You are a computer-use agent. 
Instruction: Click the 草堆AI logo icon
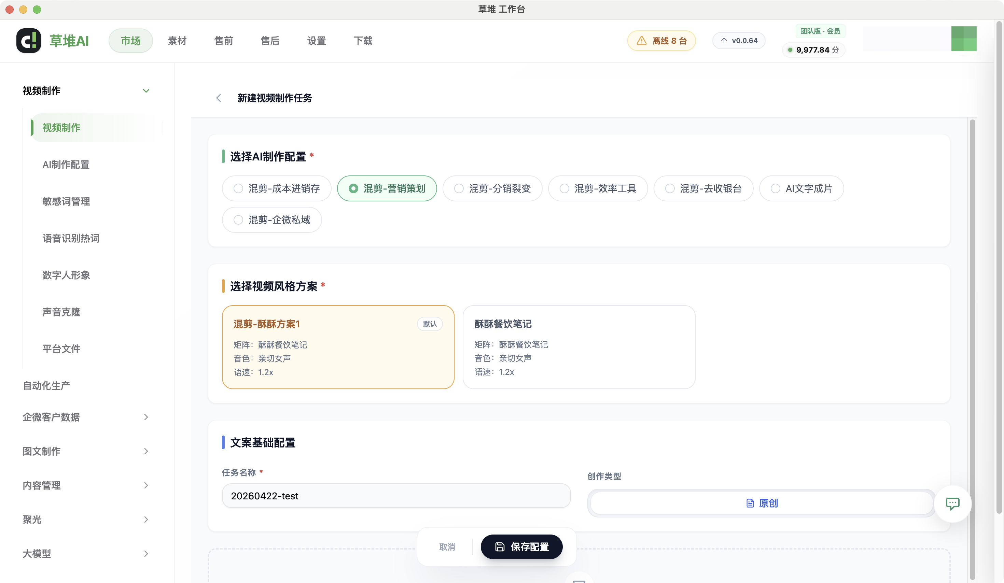click(x=28, y=40)
